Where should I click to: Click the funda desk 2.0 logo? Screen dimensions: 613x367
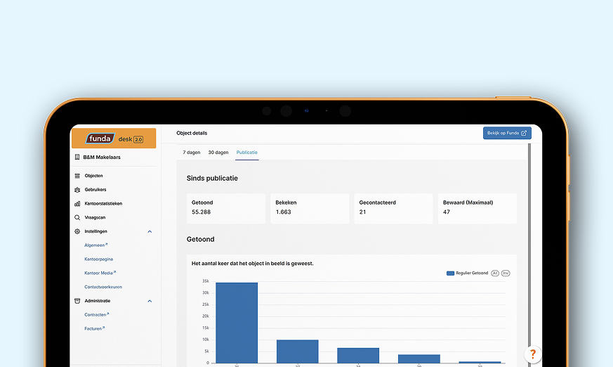coord(114,139)
